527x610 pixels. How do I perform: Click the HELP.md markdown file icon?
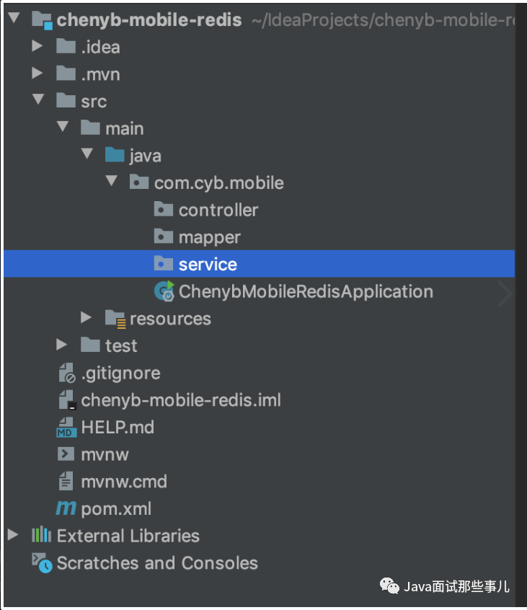click(66, 428)
